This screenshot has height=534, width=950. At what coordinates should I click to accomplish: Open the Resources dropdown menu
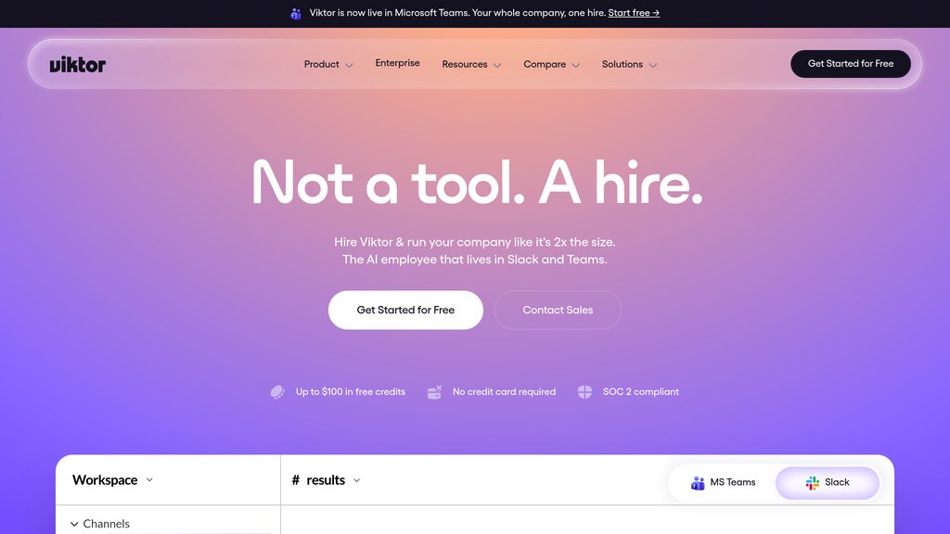[x=471, y=64]
